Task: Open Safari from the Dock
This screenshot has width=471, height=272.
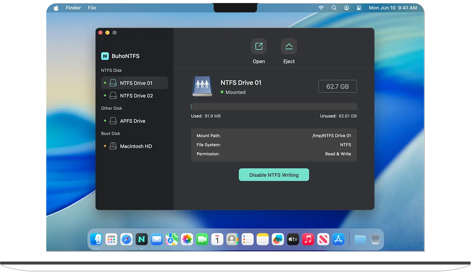Action: (x=126, y=239)
